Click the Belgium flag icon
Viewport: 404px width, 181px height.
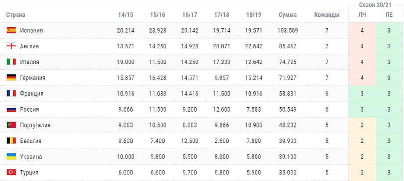[x=11, y=141]
